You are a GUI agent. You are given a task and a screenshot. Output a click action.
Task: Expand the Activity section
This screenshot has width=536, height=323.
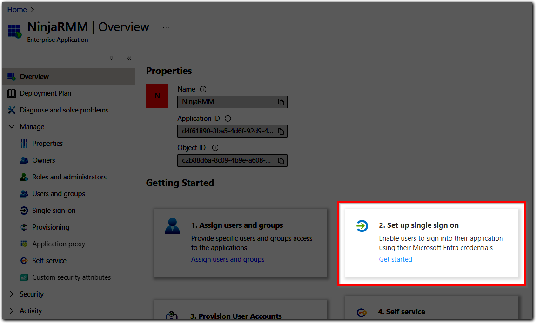[30, 310]
